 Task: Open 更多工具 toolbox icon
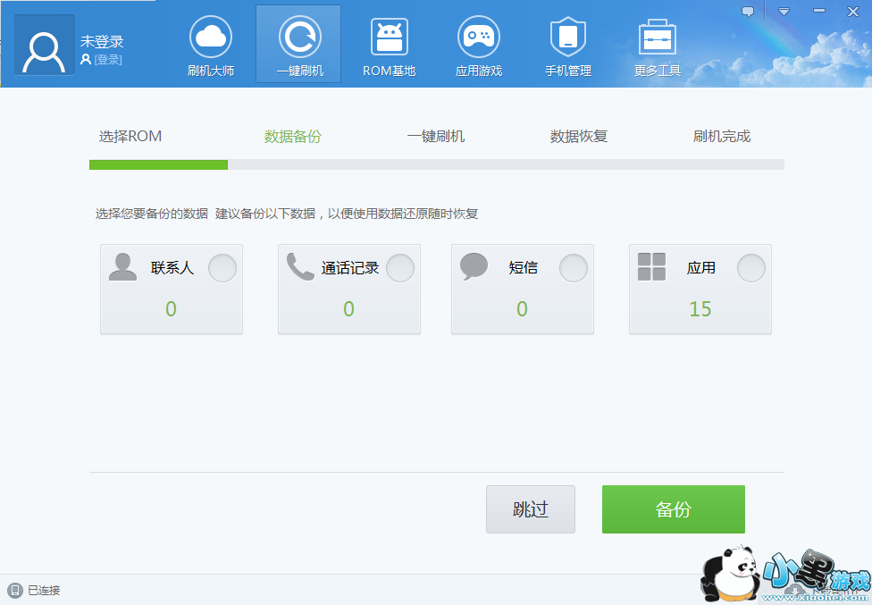tap(657, 38)
